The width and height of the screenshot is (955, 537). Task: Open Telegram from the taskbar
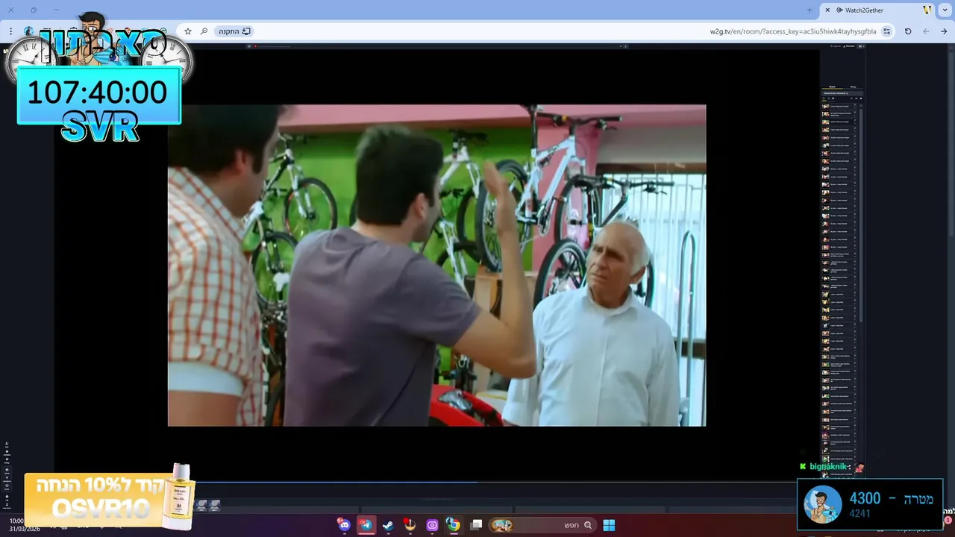click(366, 525)
